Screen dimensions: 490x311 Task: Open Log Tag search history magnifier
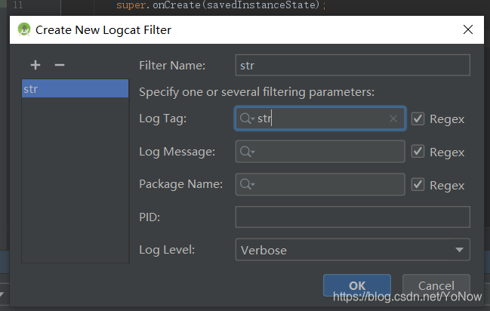[x=247, y=119]
